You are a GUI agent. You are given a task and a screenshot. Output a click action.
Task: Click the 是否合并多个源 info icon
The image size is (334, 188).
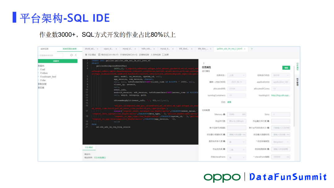point(224,141)
